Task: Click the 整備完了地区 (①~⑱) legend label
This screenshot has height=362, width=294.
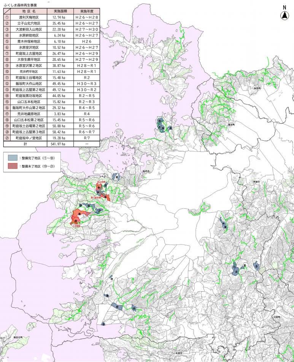Action: click(x=37, y=158)
